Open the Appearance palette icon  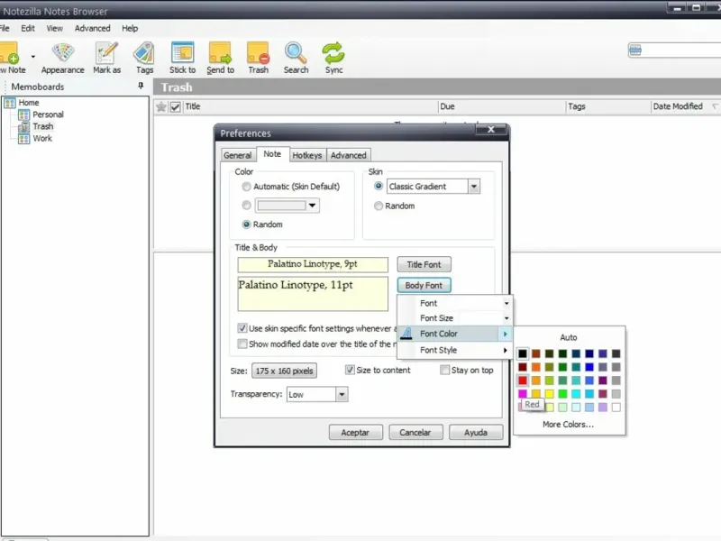point(63,52)
